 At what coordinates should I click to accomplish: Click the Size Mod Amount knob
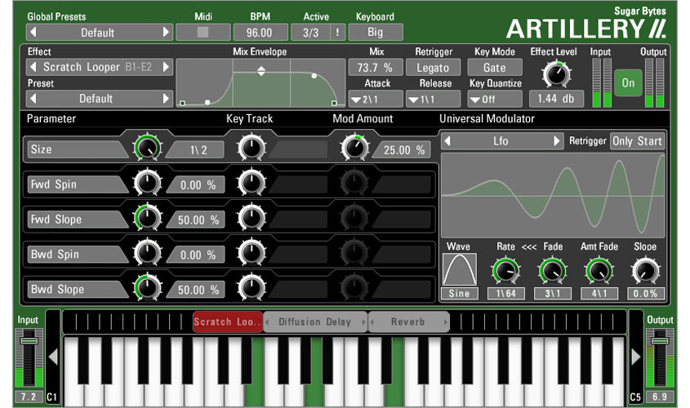coord(354,149)
